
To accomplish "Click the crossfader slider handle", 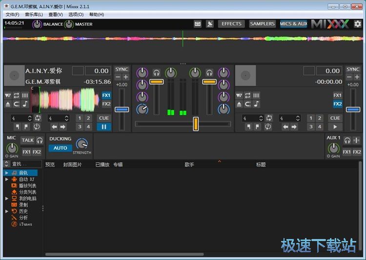I will point(196,124).
